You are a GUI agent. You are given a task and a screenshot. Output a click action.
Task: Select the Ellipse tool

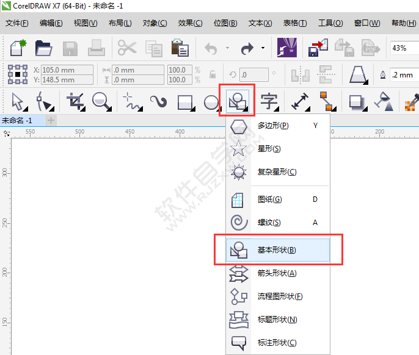pos(211,102)
